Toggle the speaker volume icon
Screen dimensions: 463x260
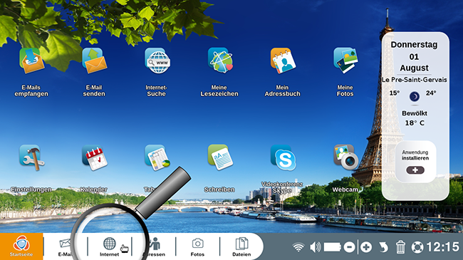(316, 247)
